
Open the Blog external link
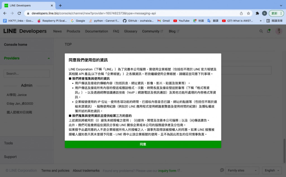[x=174, y=31]
